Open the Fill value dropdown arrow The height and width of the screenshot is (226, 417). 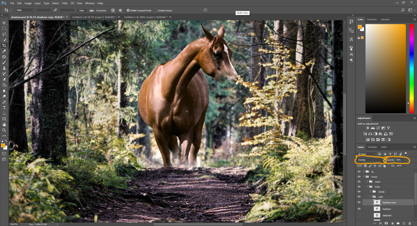[x=405, y=166]
